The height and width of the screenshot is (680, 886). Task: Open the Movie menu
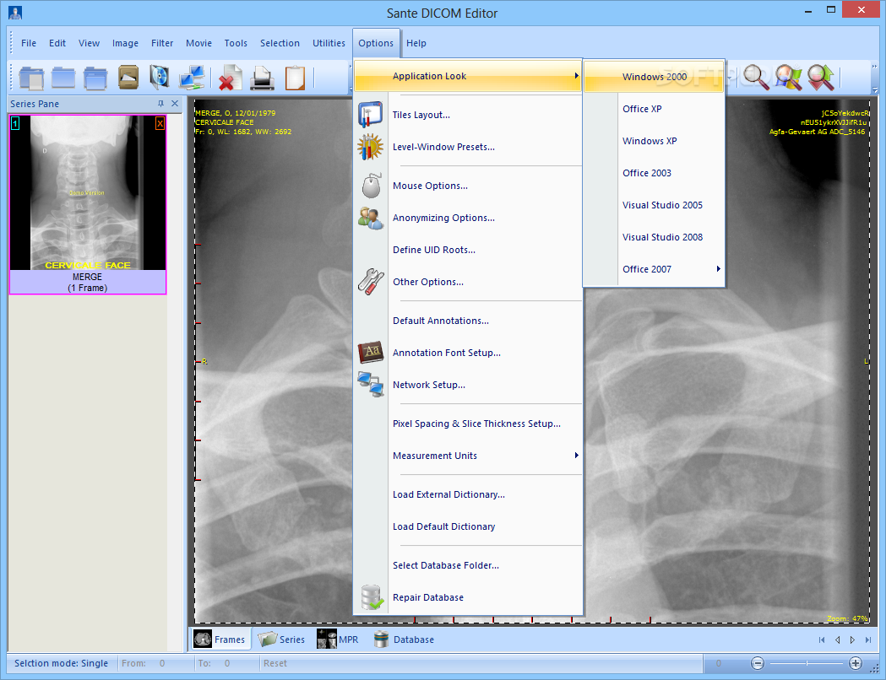tap(198, 43)
